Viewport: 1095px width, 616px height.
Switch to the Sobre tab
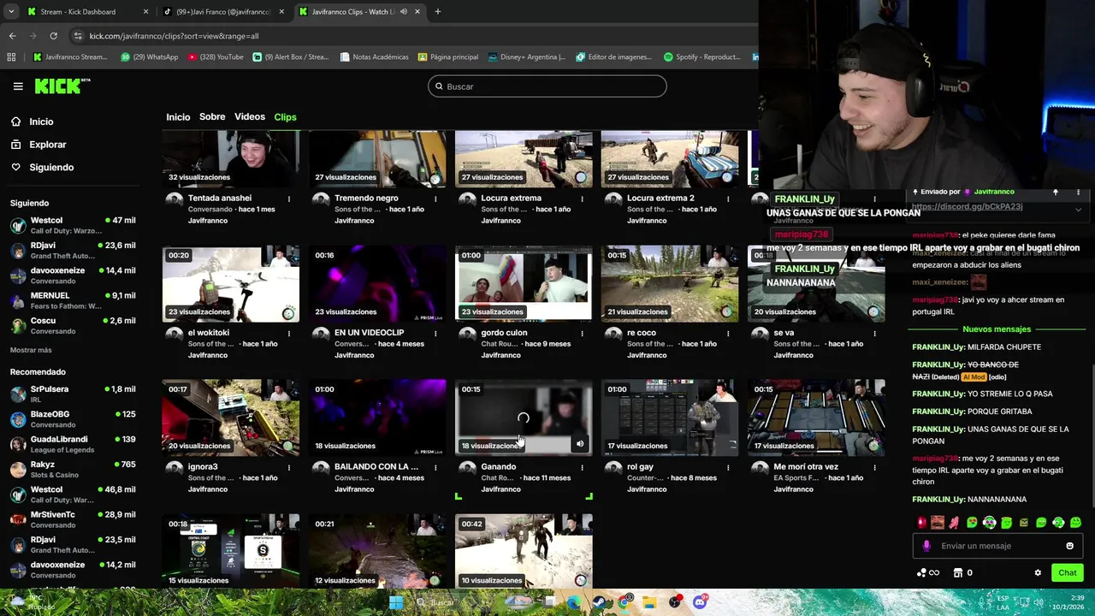(212, 117)
